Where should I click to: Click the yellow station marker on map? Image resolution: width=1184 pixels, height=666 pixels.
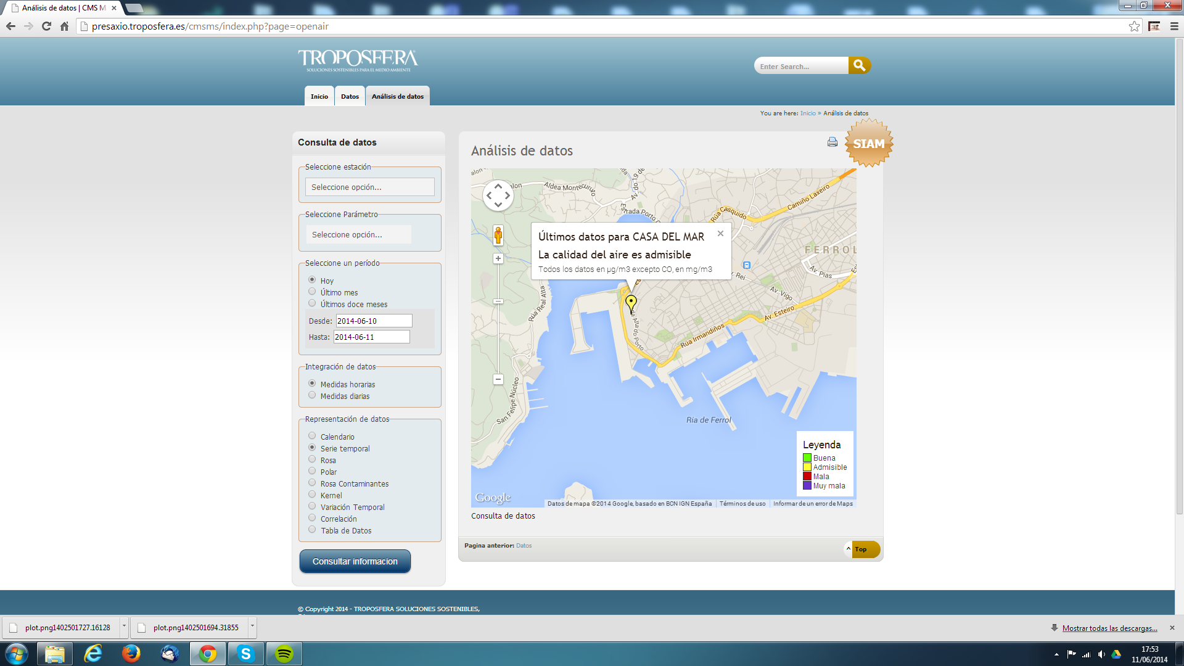coord(631,303)
